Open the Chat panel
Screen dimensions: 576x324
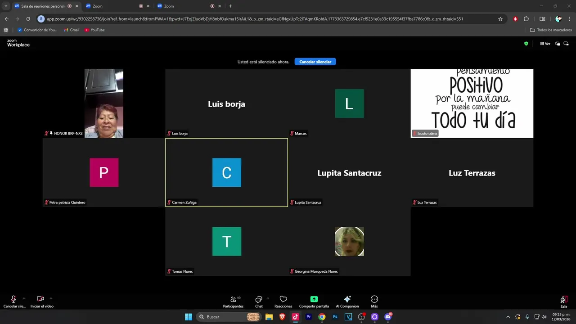pyautogui.click(x=259, y=301)
